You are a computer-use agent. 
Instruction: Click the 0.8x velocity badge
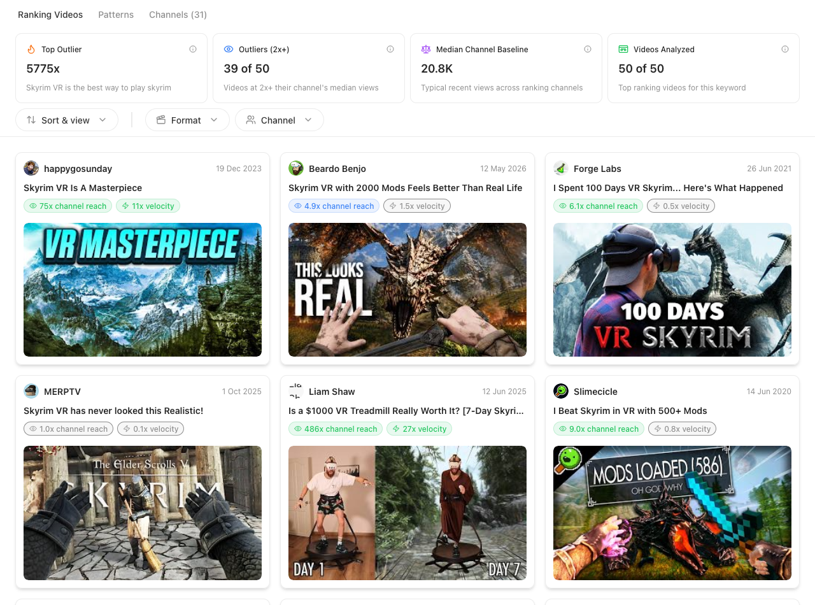pos(682,429)
